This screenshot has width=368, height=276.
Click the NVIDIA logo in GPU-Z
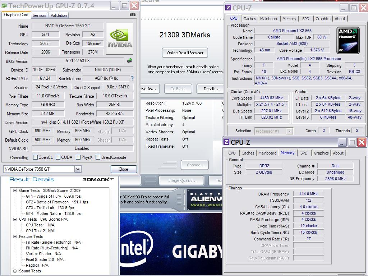tap(120, 38)
